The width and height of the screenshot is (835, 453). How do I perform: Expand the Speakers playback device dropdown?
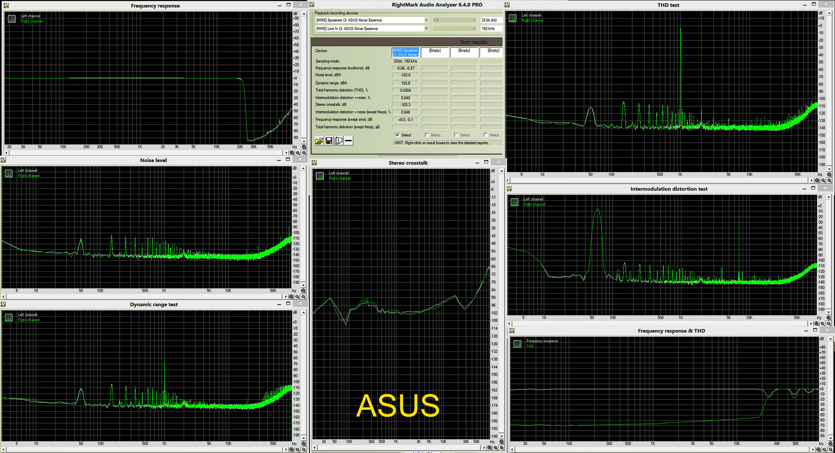tap(426, 20)
